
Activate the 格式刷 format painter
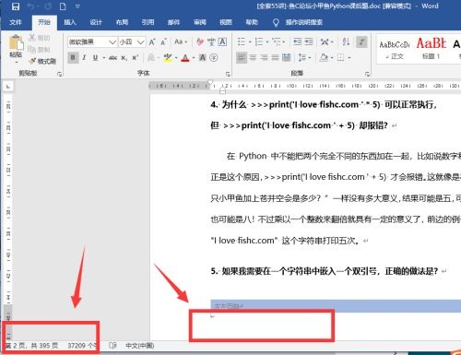[x=42, y=61]
